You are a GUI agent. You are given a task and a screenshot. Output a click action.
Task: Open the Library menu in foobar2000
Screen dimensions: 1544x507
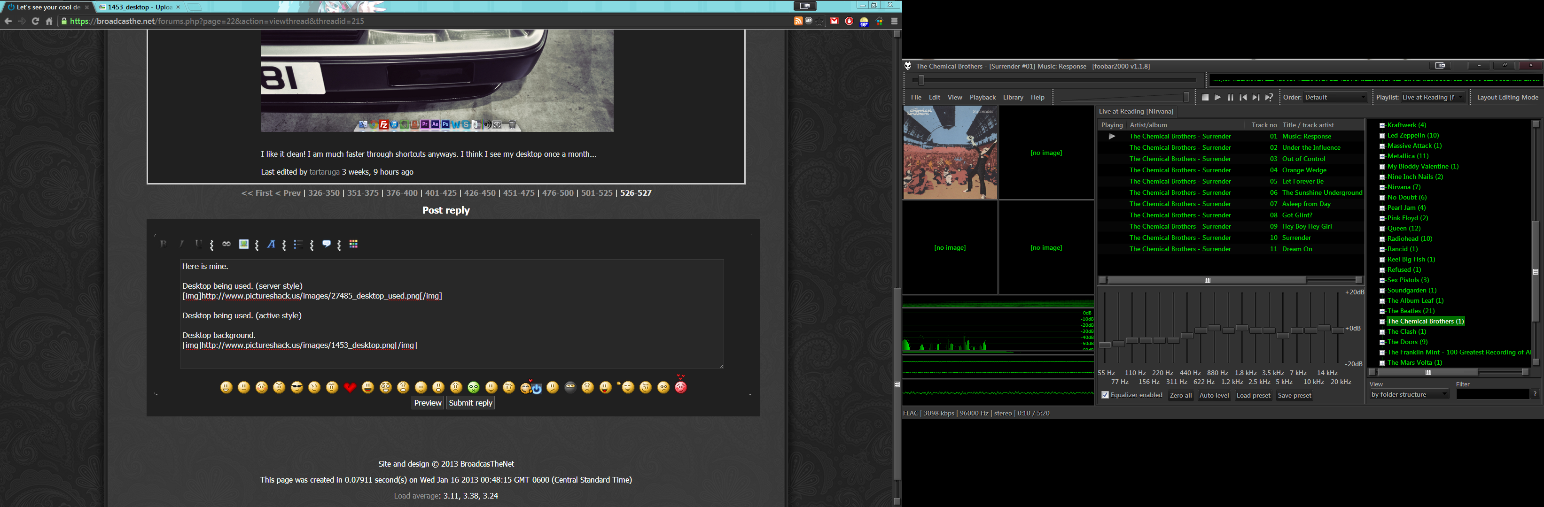pos(1013,97)
